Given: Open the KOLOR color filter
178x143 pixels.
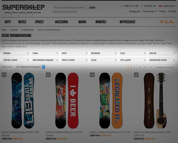Looking at the screenshot, I should [162, 53].
